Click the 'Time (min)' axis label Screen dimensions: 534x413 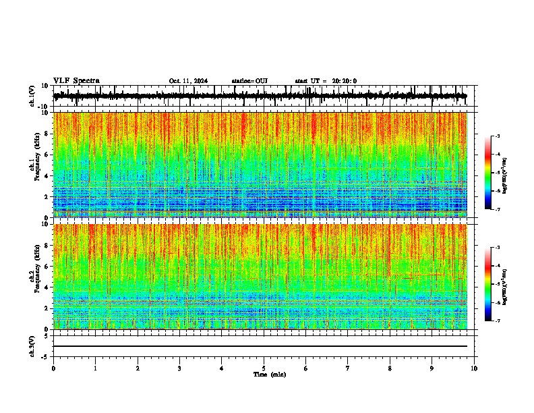pos(270,375)
